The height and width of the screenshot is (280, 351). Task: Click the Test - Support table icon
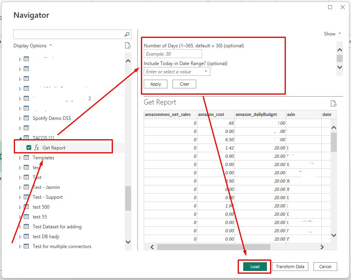click(26, 197)
